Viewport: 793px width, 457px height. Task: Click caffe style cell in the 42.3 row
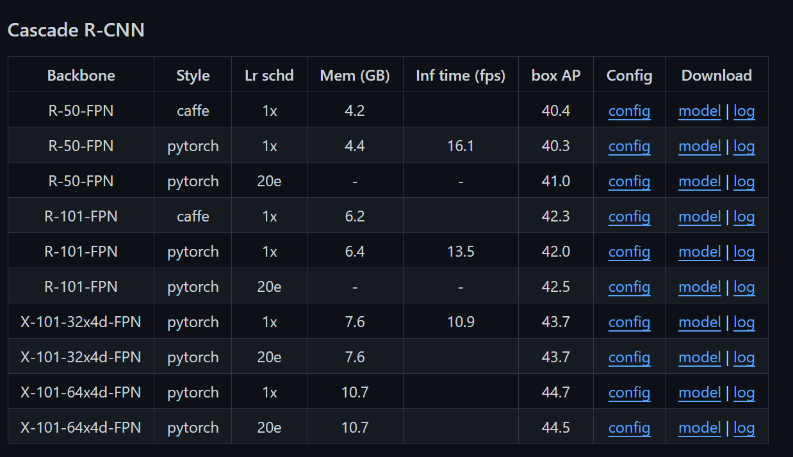click(193, 216)
